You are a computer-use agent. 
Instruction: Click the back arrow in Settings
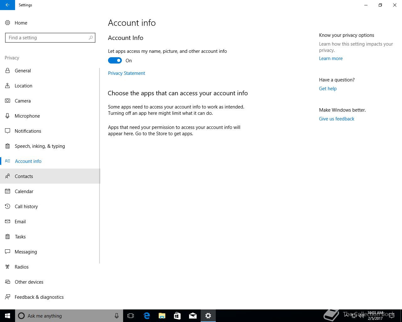(8, 5)
